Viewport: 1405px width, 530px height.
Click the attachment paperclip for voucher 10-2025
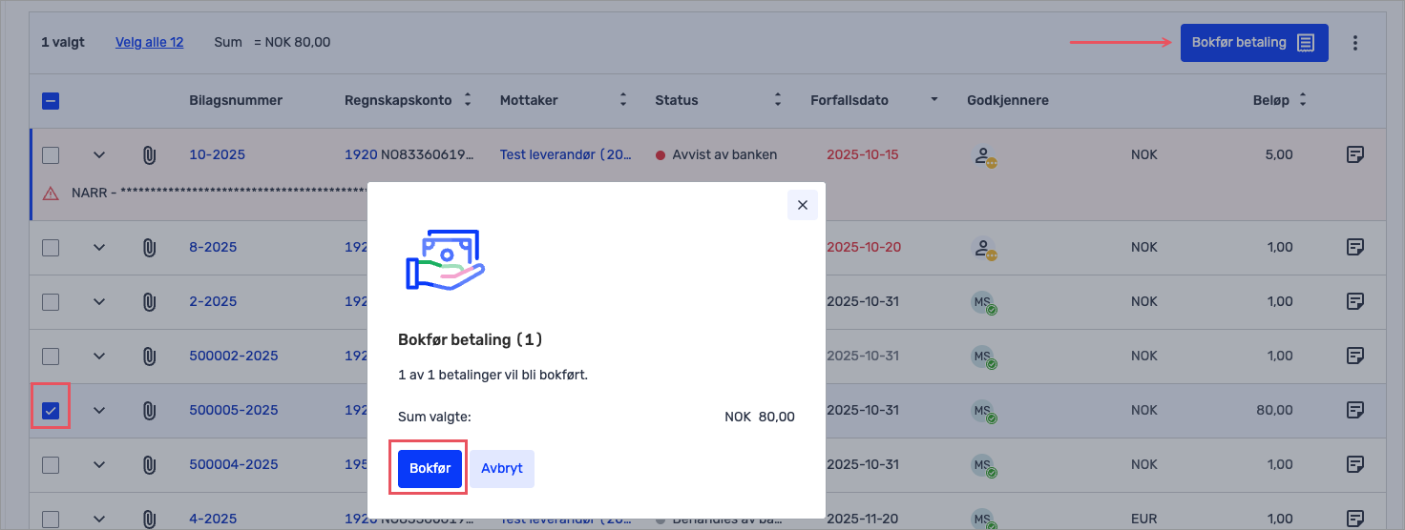pyautogui.click(x=149, y=154)
